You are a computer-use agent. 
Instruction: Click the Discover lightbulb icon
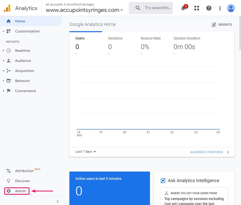click(9, 181)
